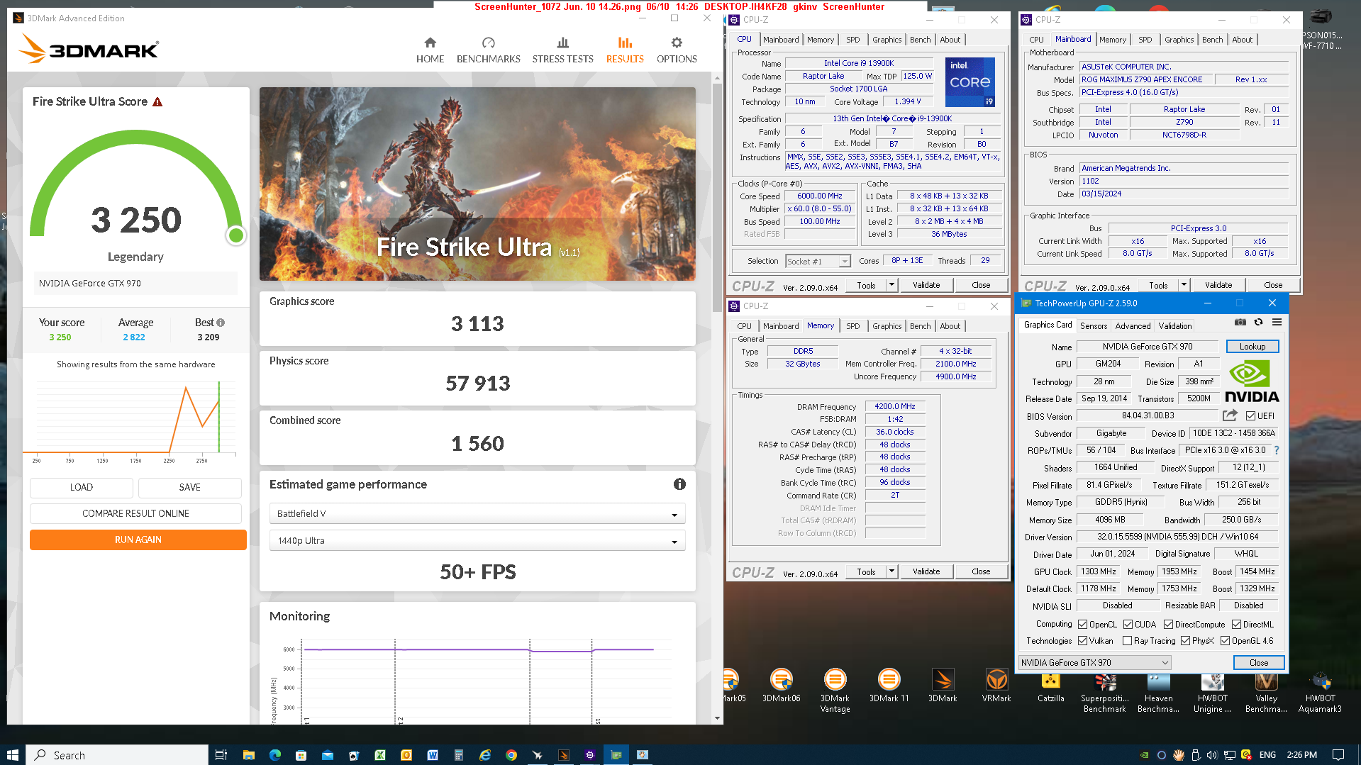Screen dimensions: 1361x765
Task: Go to 3DMark HOME section
Action: pos(430,50)
